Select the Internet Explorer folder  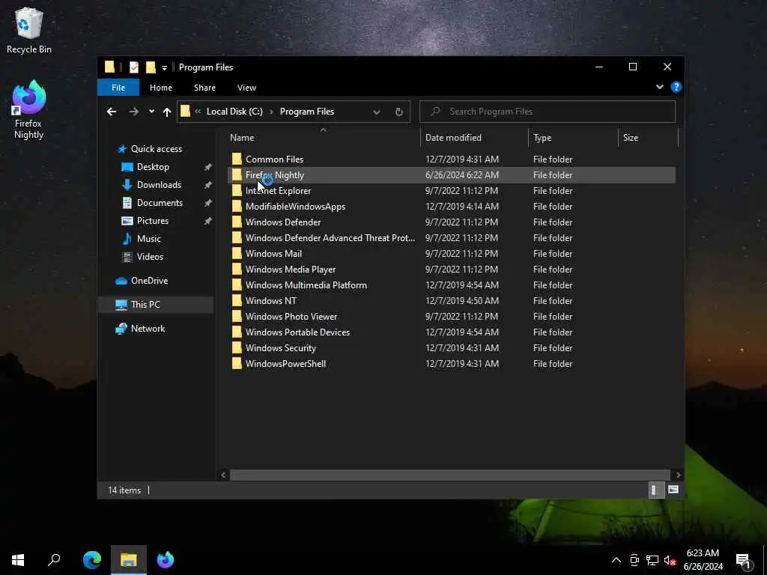point(278,191)
